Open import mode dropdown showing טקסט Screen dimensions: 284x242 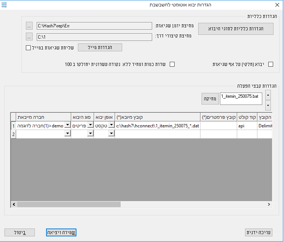coord(112,125)
